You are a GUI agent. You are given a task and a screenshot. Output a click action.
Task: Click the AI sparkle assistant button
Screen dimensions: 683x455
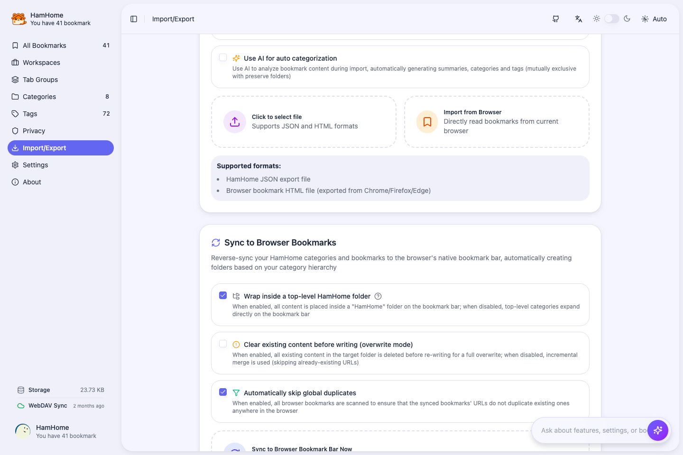(x=658, y=430)
